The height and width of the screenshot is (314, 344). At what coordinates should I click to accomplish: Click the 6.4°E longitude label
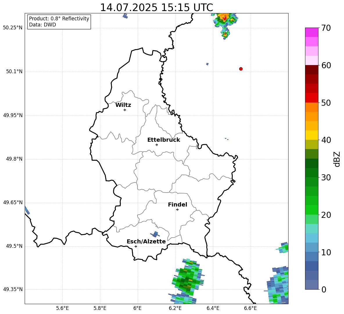(213, 308)
